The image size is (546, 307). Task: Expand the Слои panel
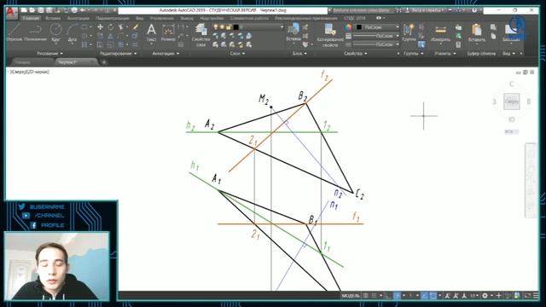point(238,54)
